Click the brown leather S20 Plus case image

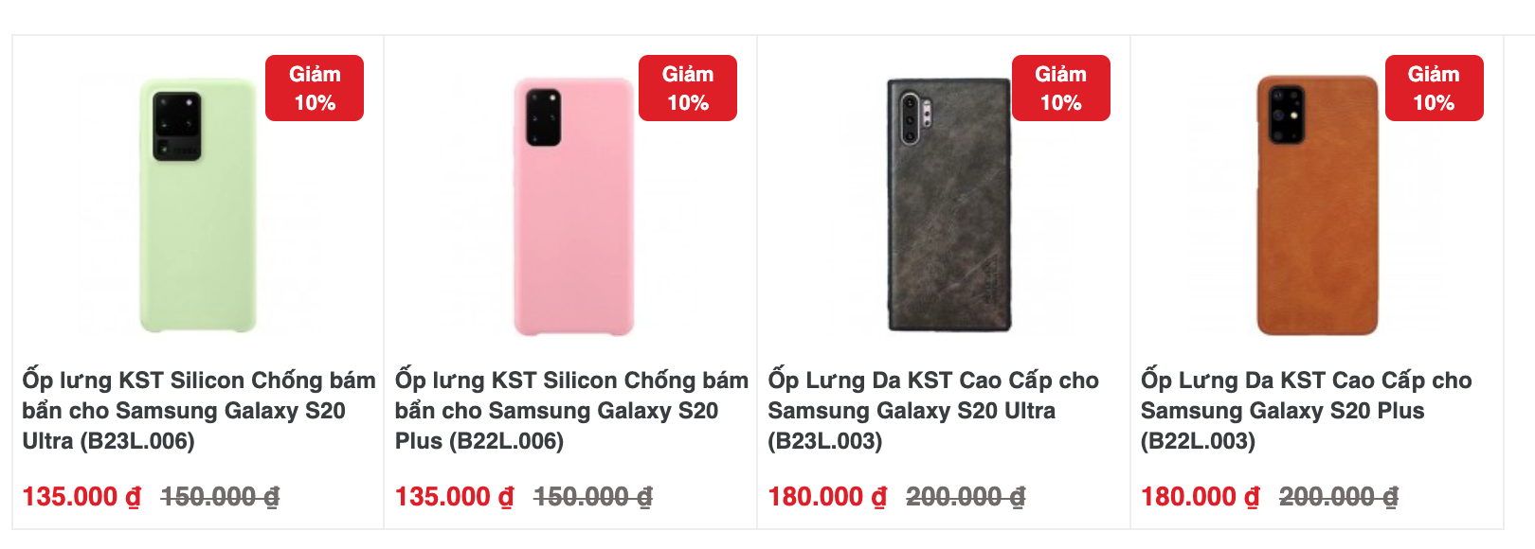[x=1317, y=205]
